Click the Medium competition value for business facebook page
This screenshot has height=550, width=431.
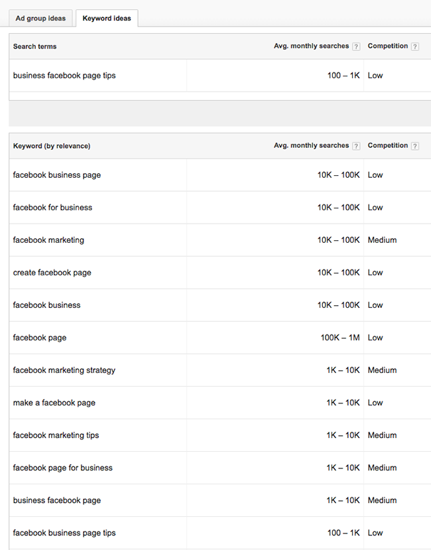click(382, 500)
